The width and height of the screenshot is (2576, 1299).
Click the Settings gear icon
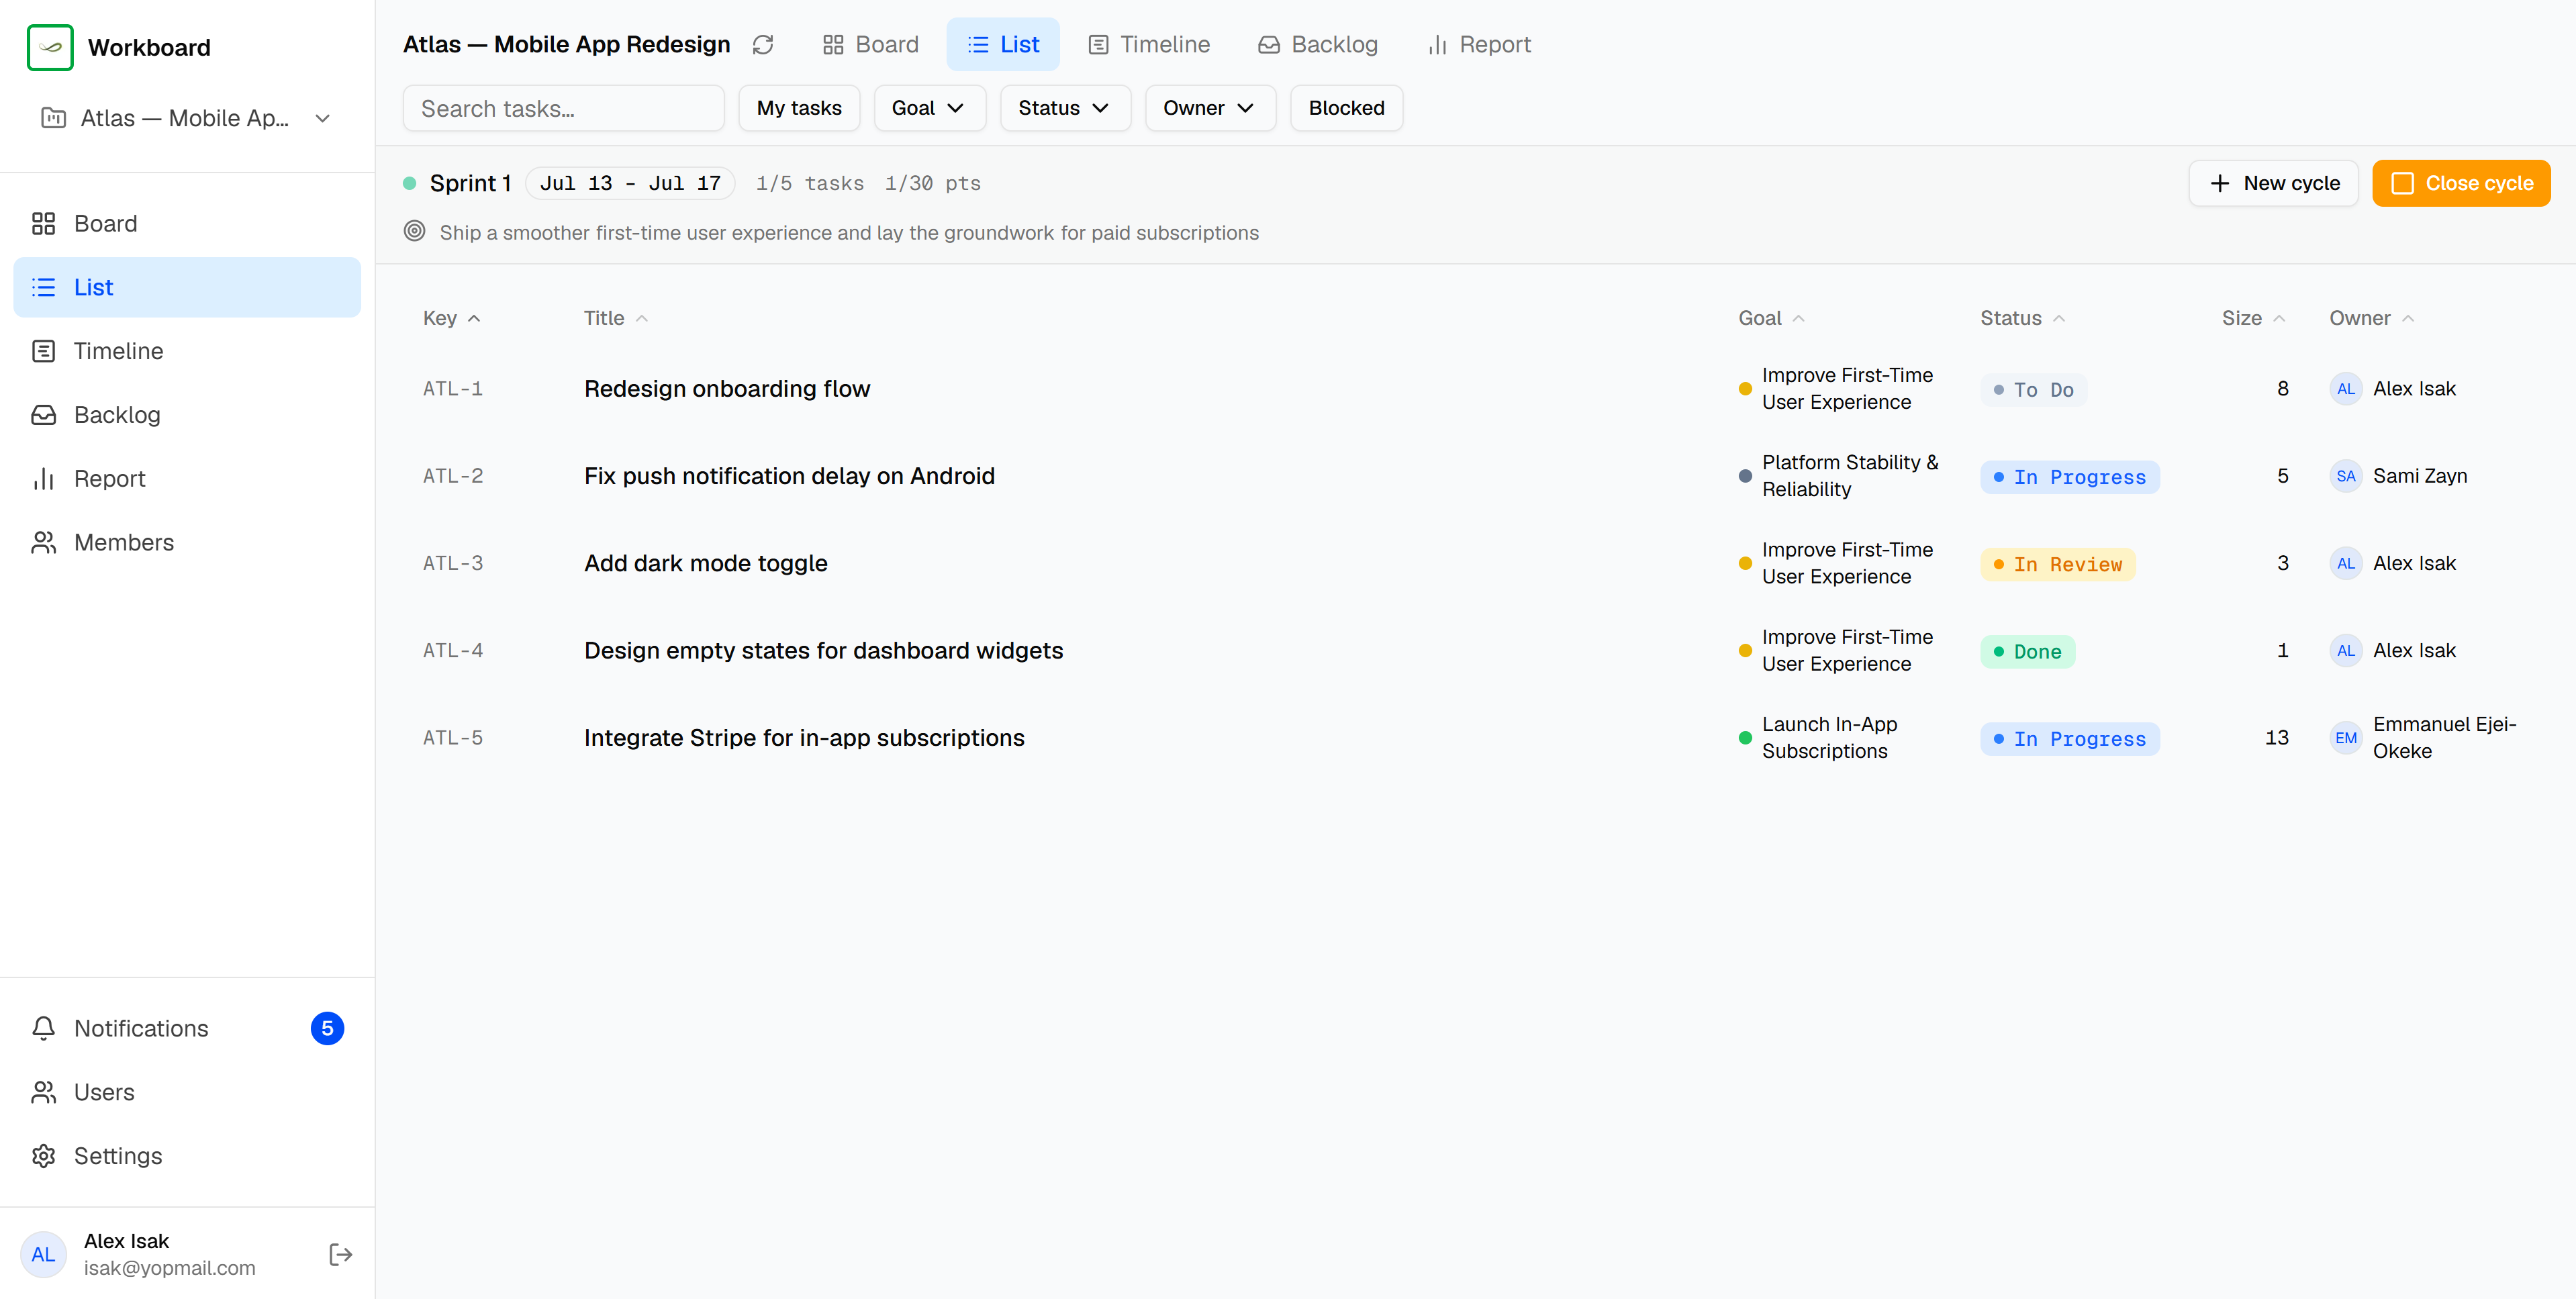point(43,1156)
